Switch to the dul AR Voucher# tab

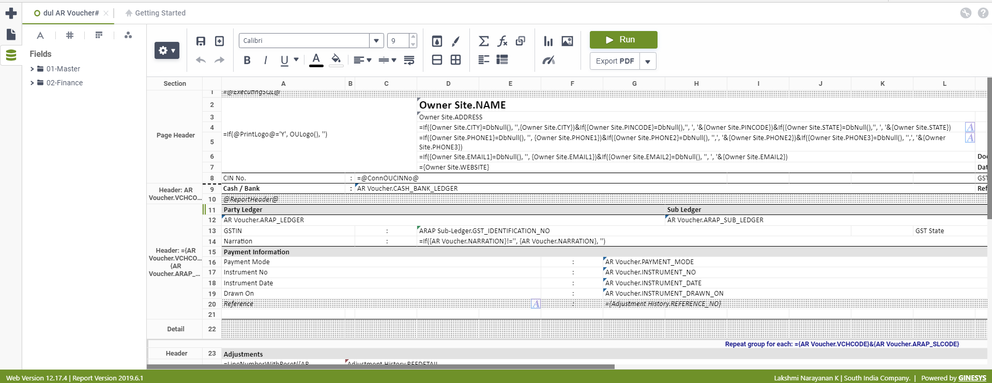click(70, 13)
